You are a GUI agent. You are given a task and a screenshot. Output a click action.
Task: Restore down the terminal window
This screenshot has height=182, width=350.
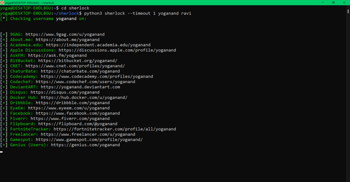point(333,3)
